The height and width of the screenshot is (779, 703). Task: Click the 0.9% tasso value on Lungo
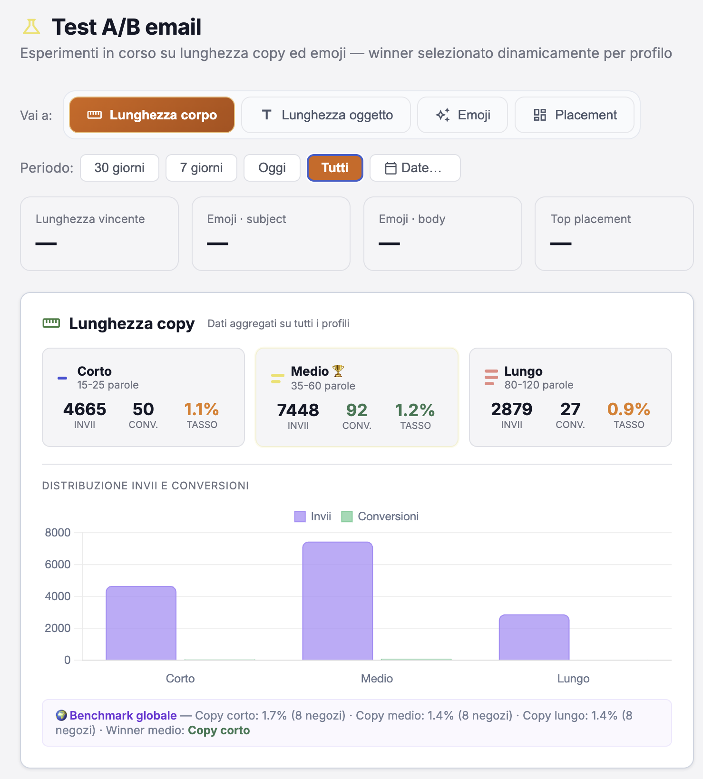point(629,409)
